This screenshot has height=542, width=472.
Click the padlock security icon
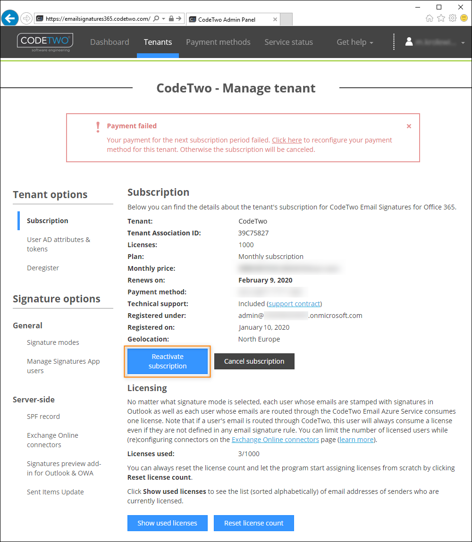[171, 18]
